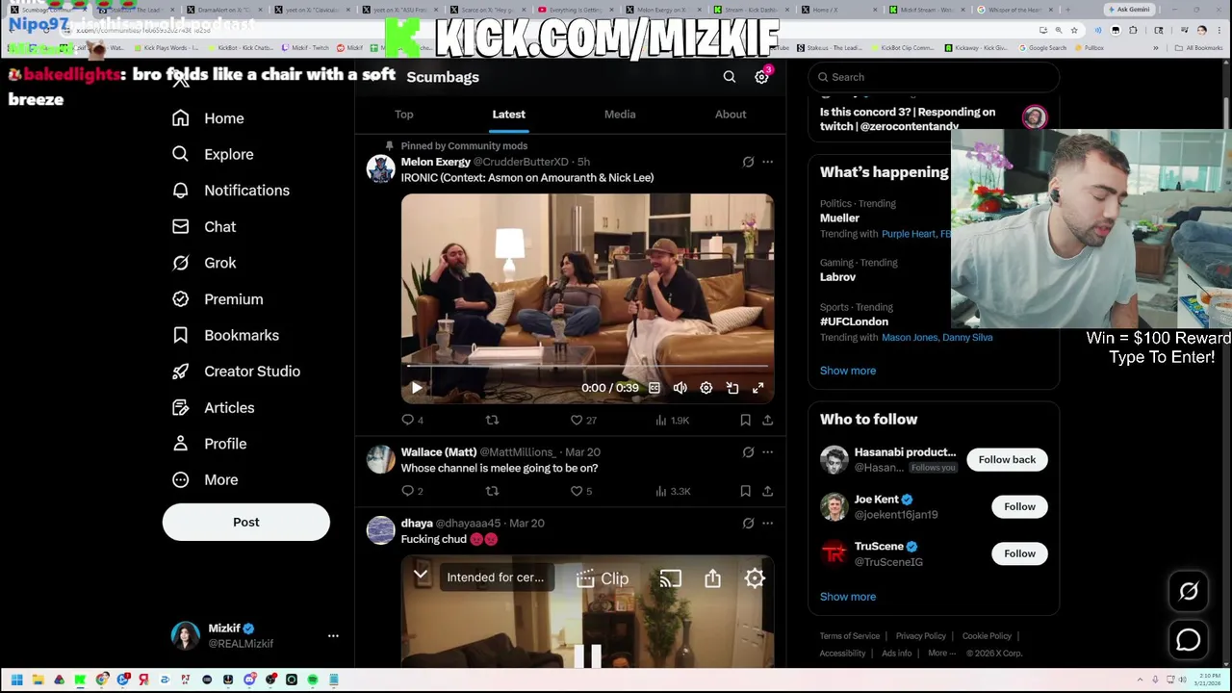Open overlay settings gear
This screenshot has width=1232, height=693.
point(755,578)
